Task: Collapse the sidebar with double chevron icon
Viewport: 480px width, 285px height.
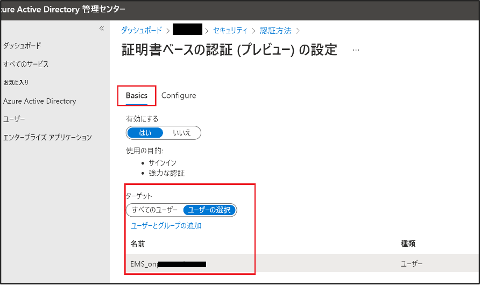Action: 102,28
